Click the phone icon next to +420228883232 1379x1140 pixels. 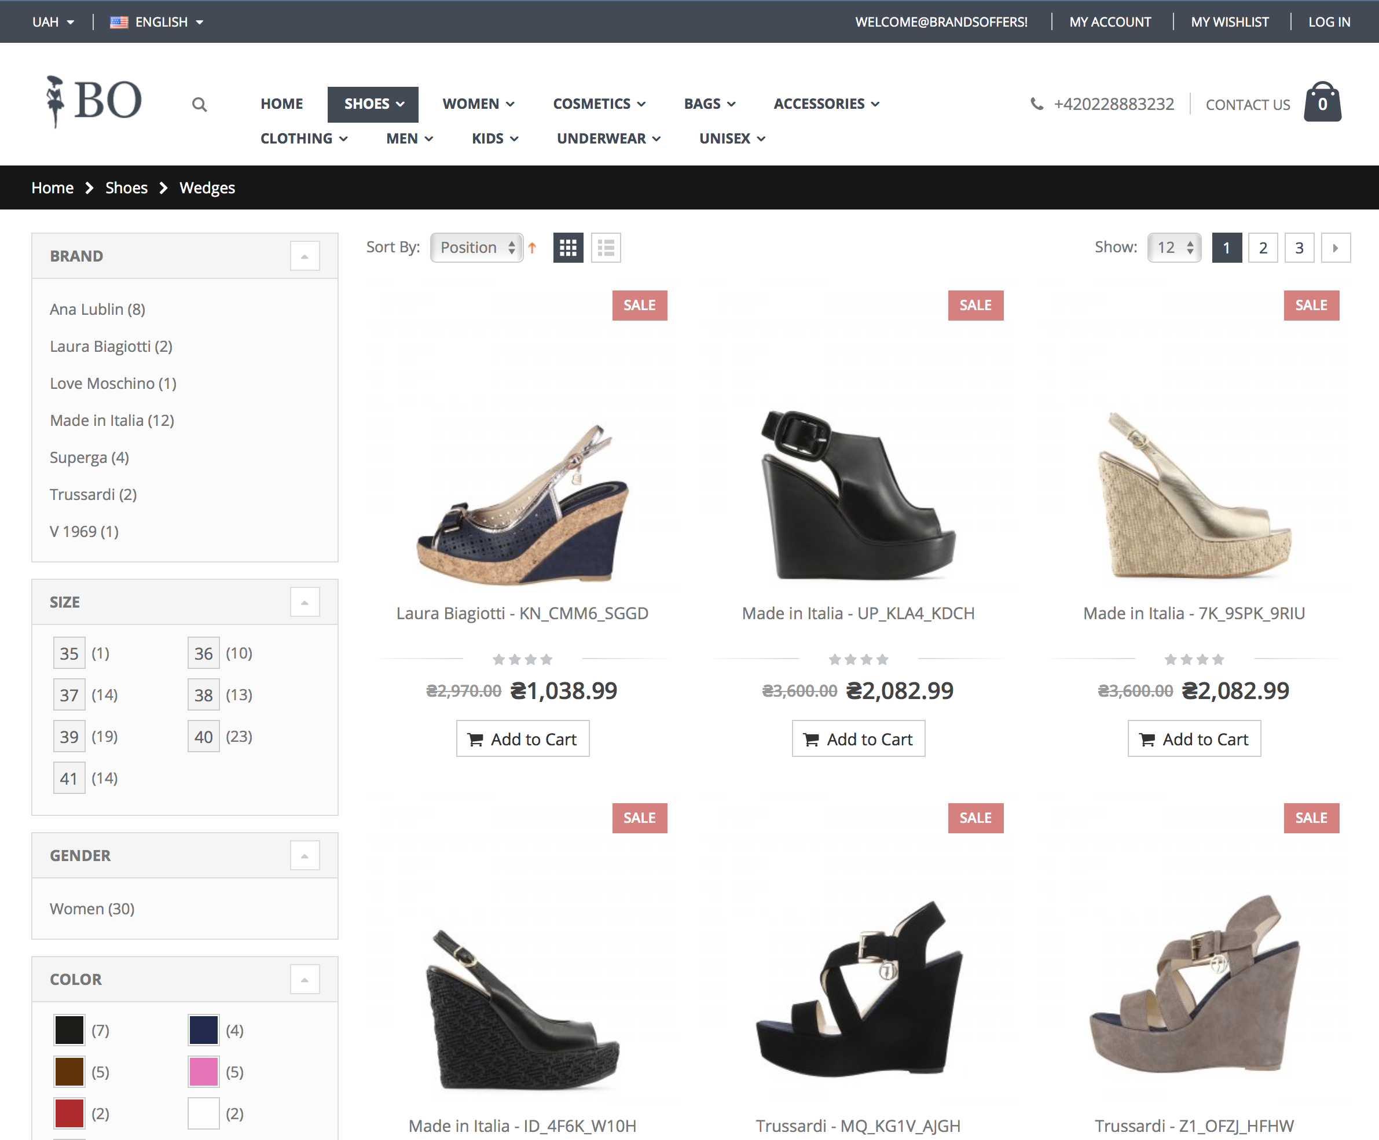pos(1037,104)
